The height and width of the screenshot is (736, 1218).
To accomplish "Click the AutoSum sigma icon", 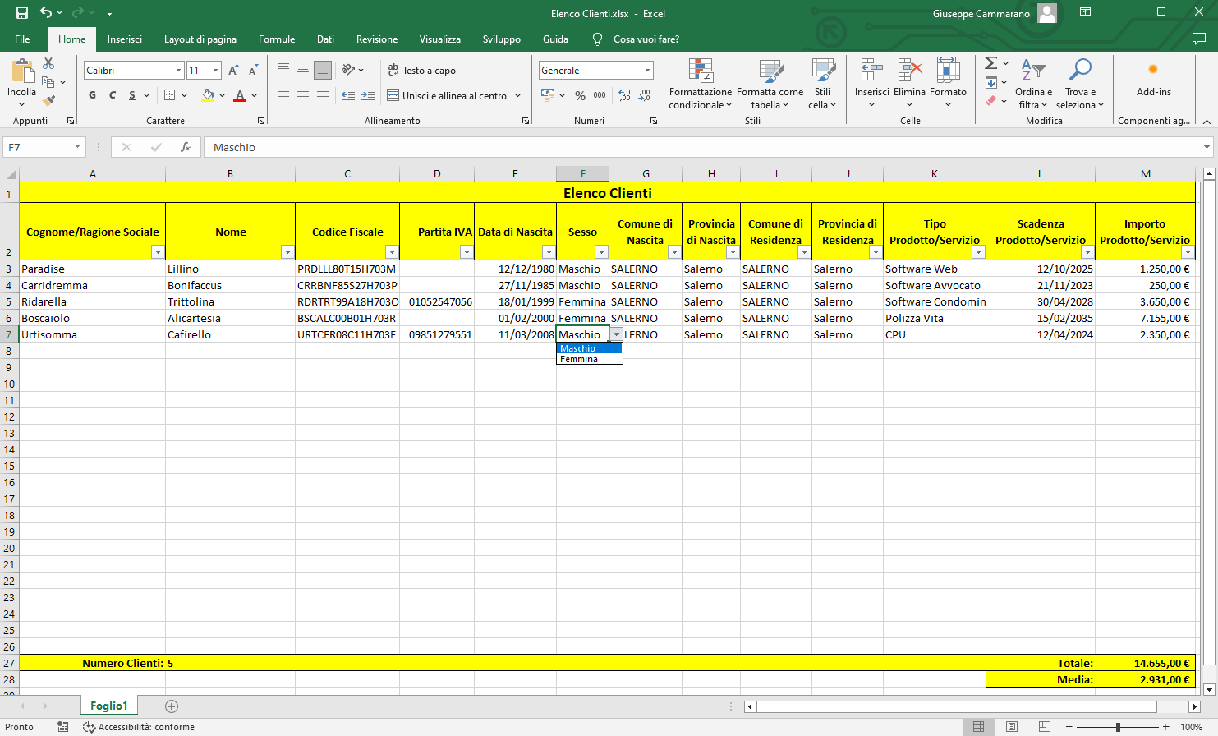I will pos(991,63).
